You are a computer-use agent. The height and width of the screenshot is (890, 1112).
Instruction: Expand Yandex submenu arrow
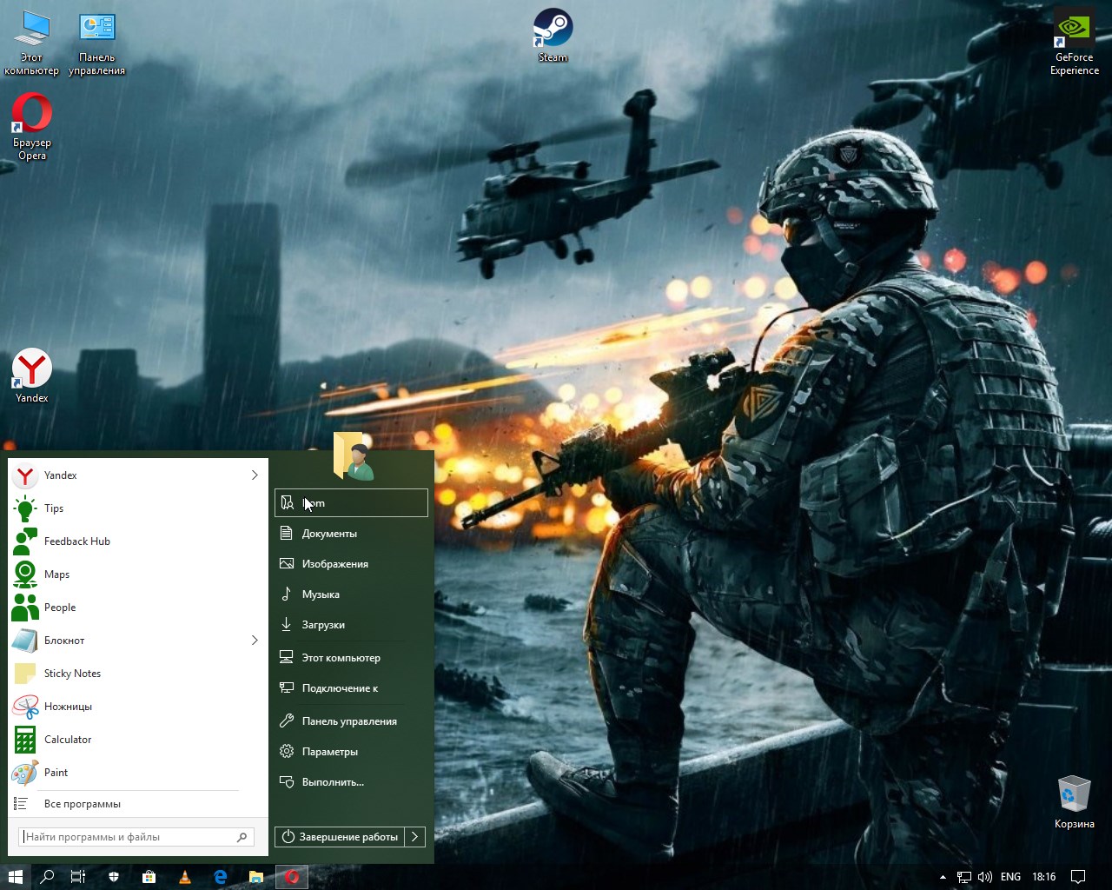click(x=255, y=475)
